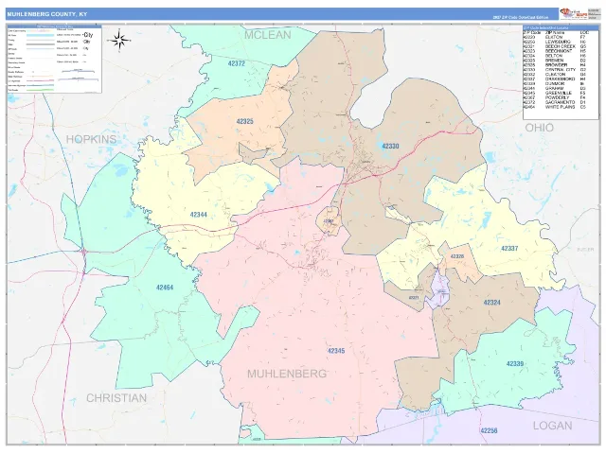Click ZIP code label 42330
The image size is (606, 454).
[390, 147]
